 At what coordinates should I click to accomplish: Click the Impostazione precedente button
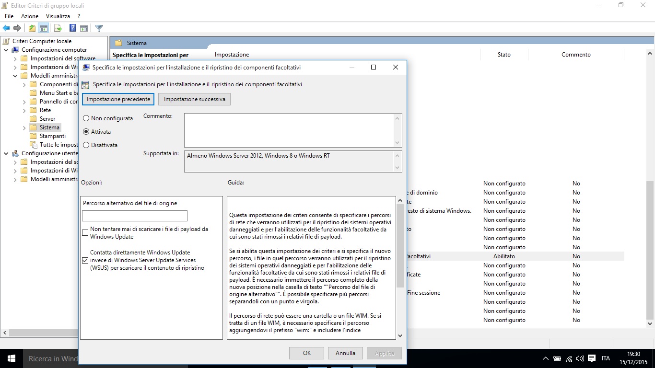tap(118, 99)
